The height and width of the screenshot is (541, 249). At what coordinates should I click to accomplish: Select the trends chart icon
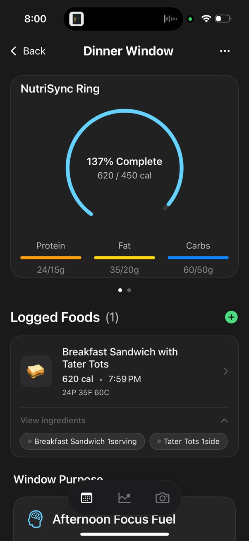(x=124, y=498)
